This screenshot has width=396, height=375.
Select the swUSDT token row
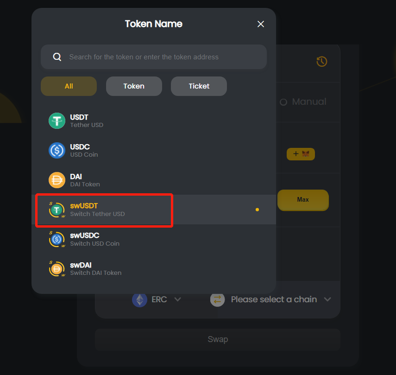tap(154, 210)
